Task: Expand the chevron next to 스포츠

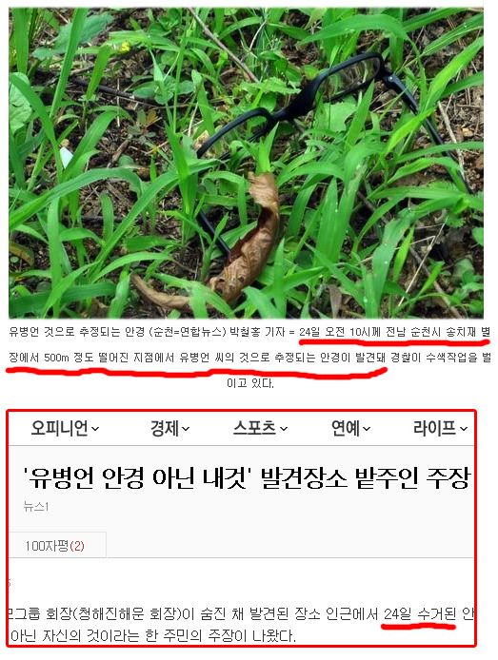Action: point(284,429)
